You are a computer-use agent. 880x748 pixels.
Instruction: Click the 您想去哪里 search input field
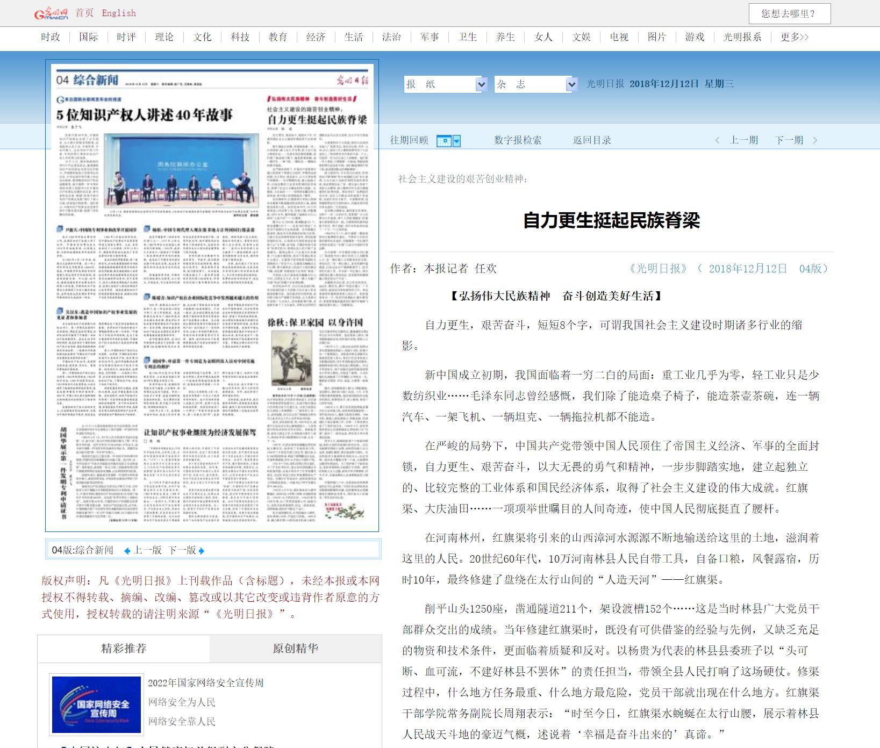790,13
